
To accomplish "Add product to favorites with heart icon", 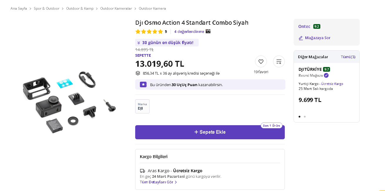I will (261, 62).
